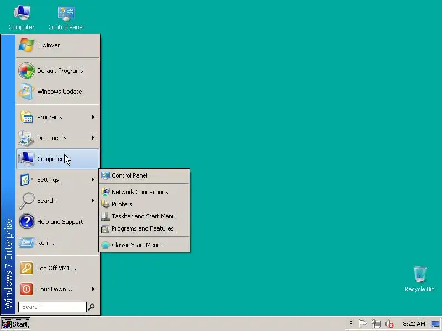Expand the Settings submenu arrow
The image size is (442, 331).
tap(93, 180)
